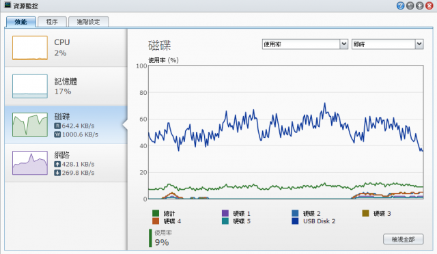Click the 1000.6 KB/s write value

[80, 135]
